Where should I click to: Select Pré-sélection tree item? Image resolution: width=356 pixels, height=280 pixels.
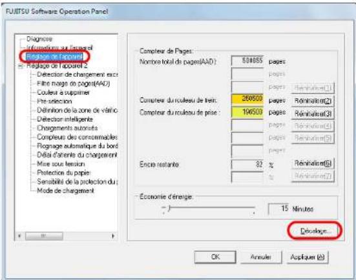click(54, 101)
